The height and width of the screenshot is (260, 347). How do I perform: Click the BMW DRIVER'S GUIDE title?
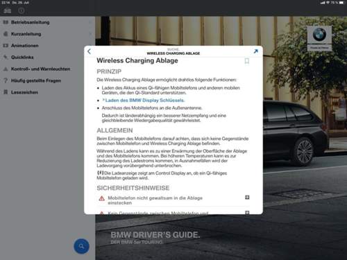[x=155, y=235]
